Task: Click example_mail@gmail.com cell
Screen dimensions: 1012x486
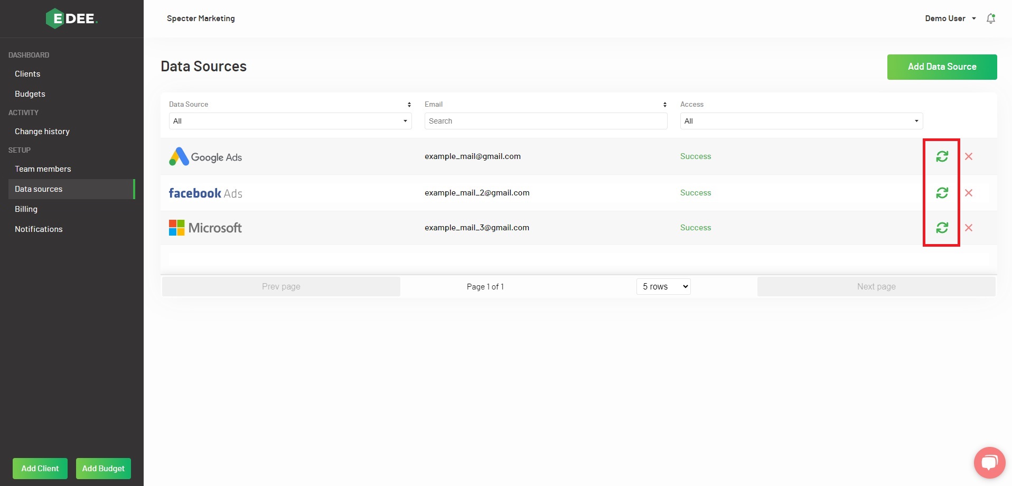Action: click(473, 156)
